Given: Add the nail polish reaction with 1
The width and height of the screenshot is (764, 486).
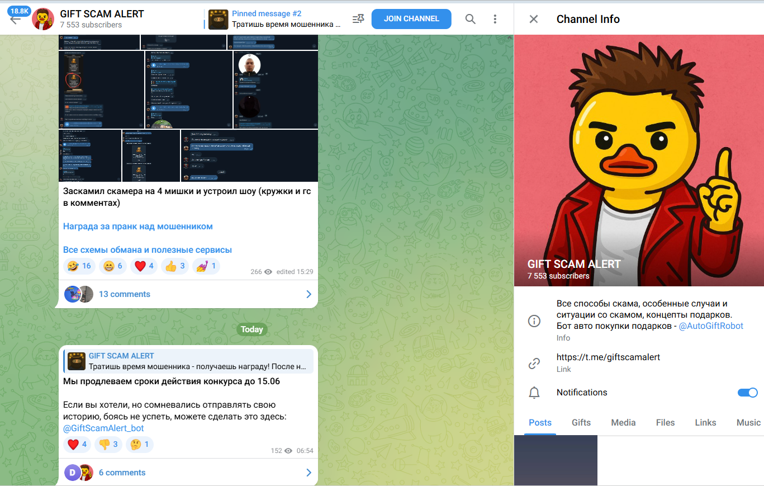Looking at the screenshot, I should 207,266.
